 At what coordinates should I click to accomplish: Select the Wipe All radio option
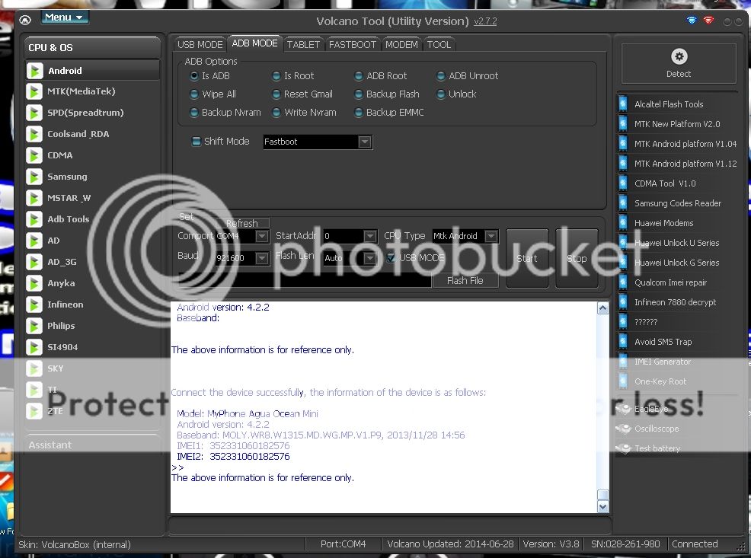tap(195, 94)
